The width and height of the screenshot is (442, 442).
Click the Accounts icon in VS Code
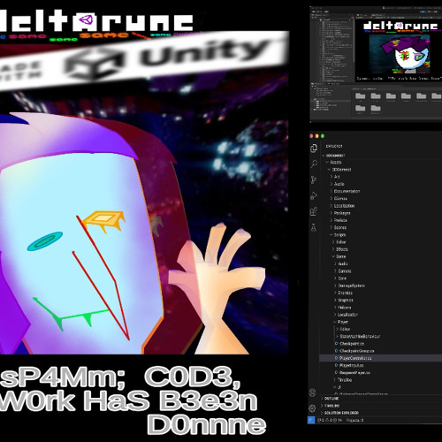tap(313, 392)
